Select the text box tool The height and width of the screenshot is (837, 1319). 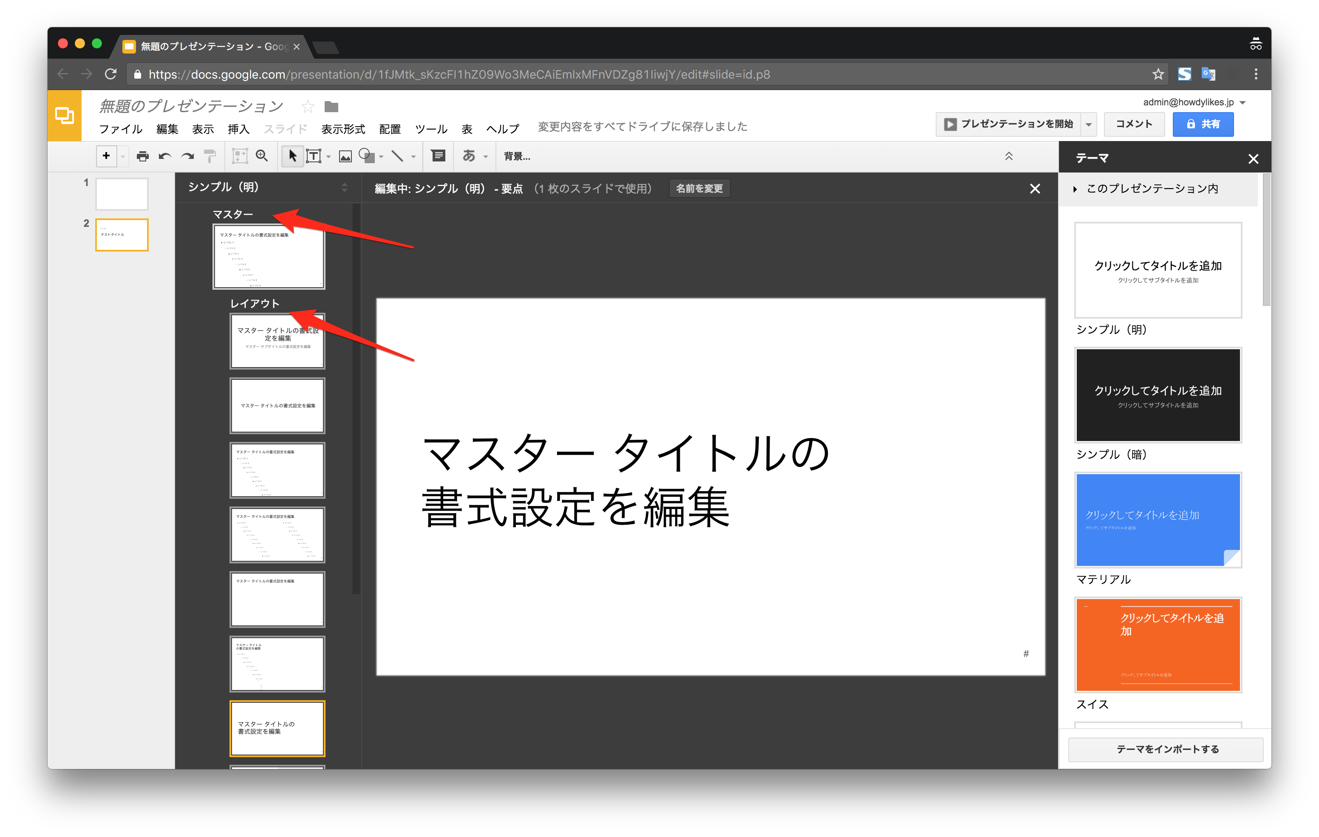tap(314, 156)
